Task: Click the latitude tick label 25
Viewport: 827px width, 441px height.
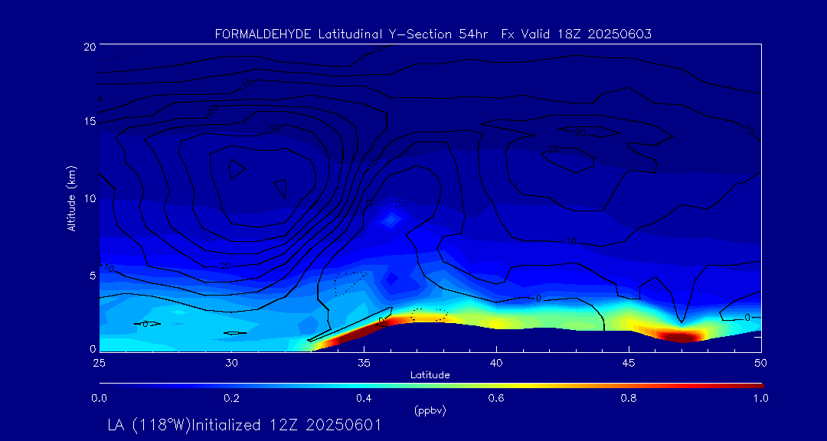Action: click(99, 363)
